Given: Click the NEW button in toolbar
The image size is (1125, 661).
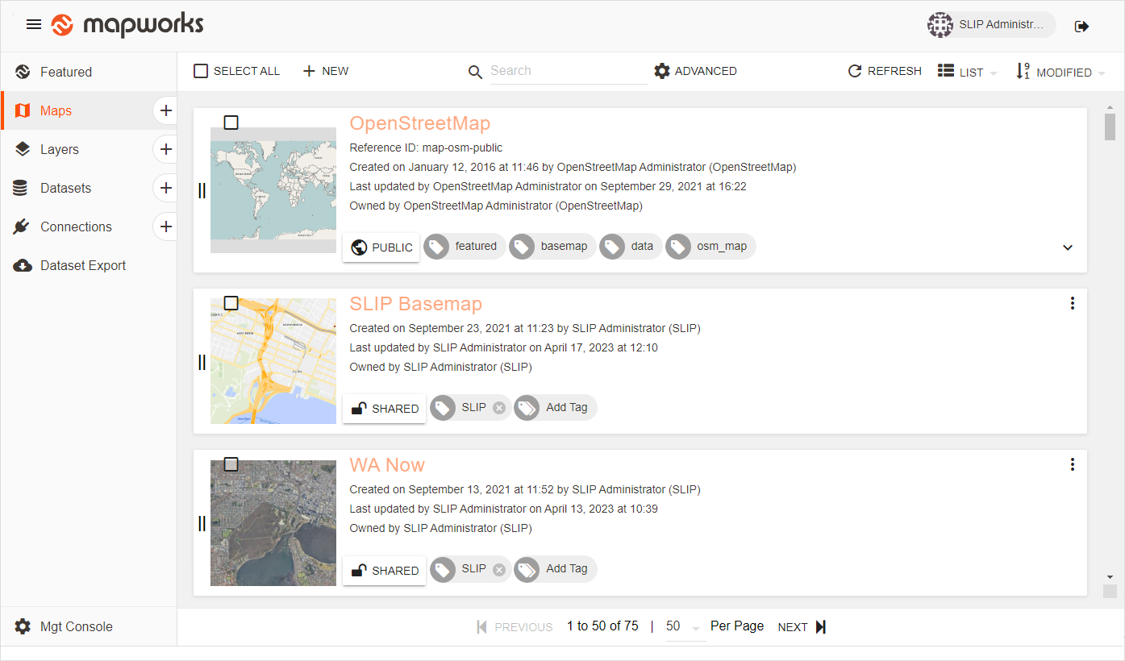Looking at the screenshot, I should tap(326, 71).
